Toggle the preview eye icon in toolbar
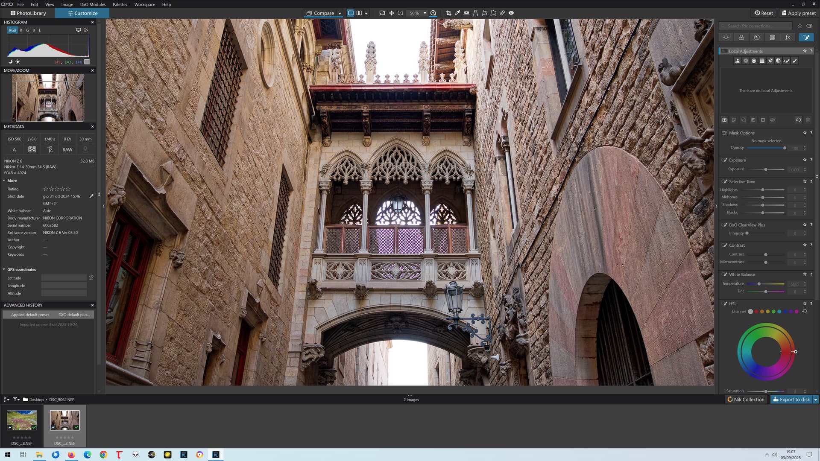Viewport: 820px width, 461px height. [511, 13]
